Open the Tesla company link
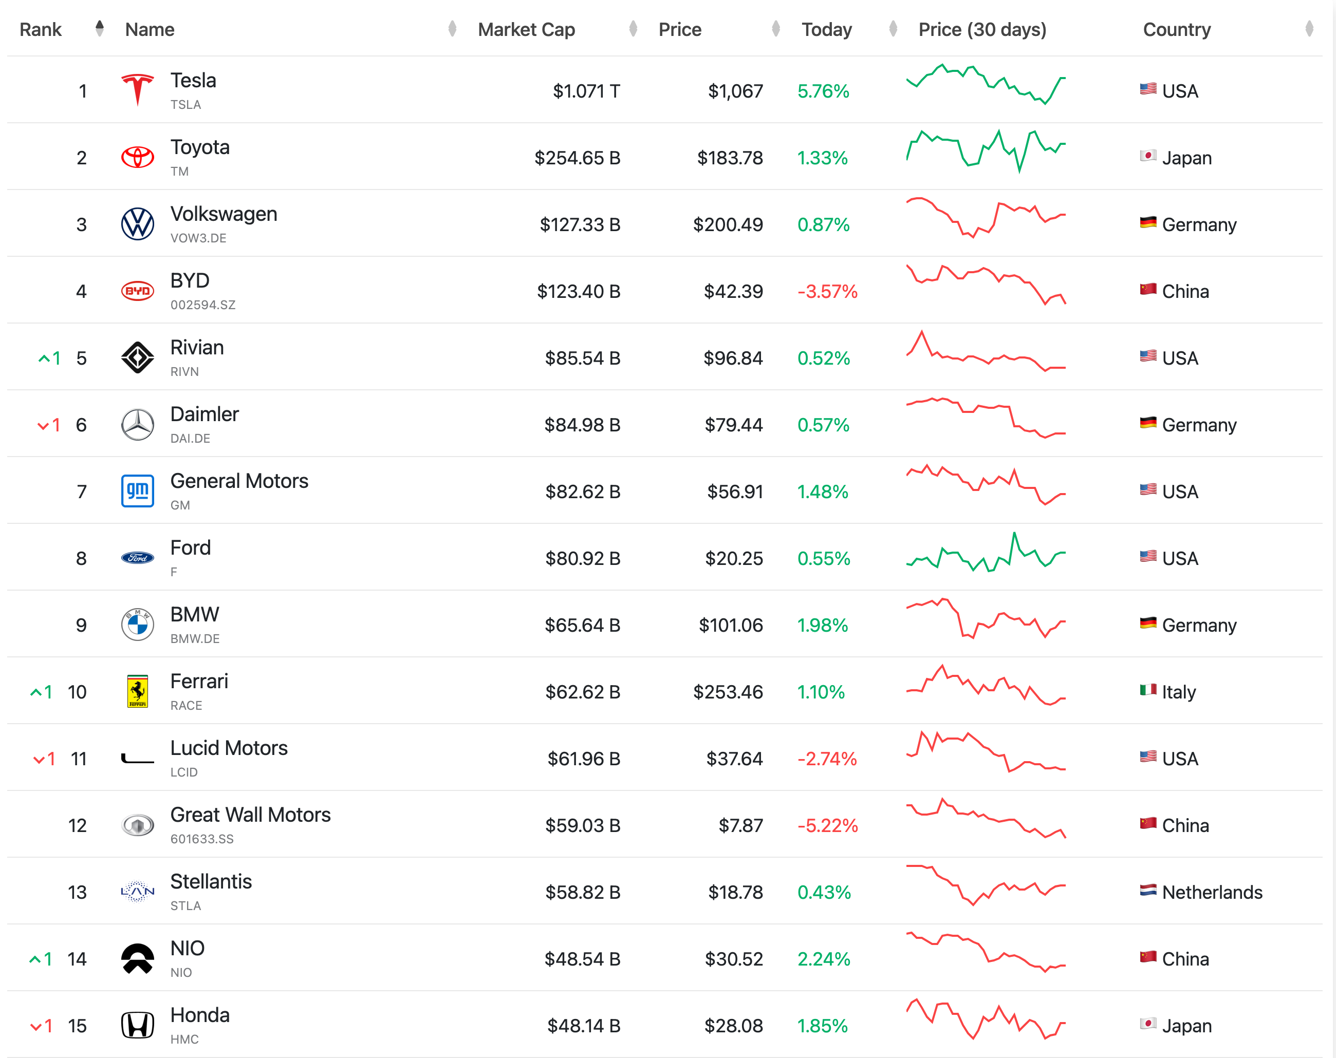 coord(193,81)
